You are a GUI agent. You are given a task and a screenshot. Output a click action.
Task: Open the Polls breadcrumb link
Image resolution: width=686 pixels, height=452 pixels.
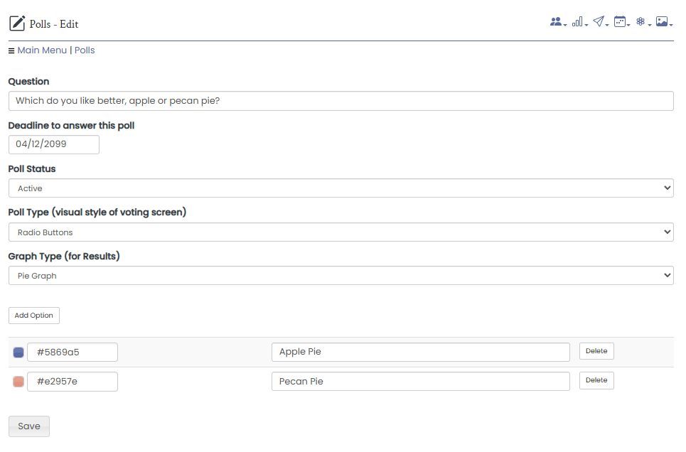(85, 50)
